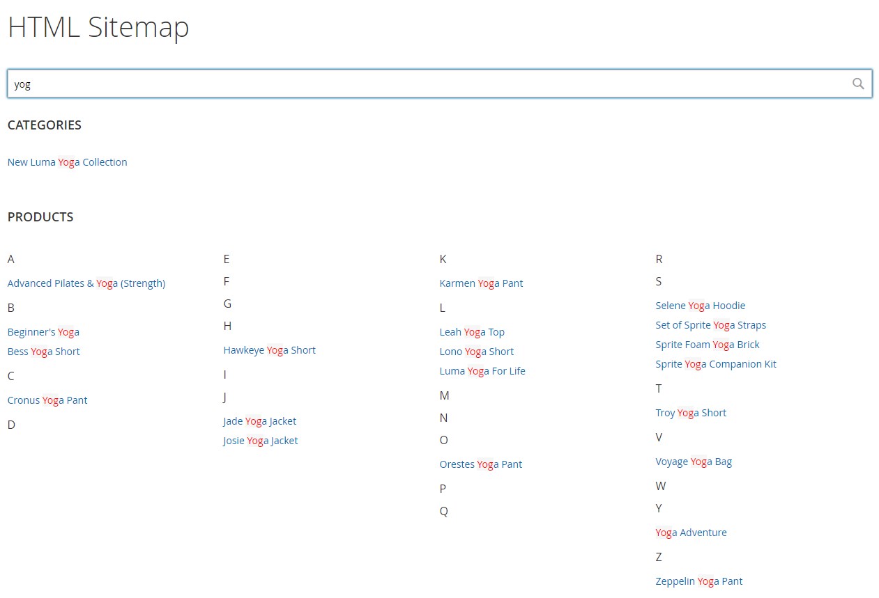Screen dimensions: 879x598
Task: Click letter C group heading
Action: pyautogui.click(x=11, y=376)
